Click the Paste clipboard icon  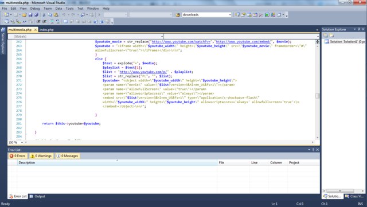56,15
